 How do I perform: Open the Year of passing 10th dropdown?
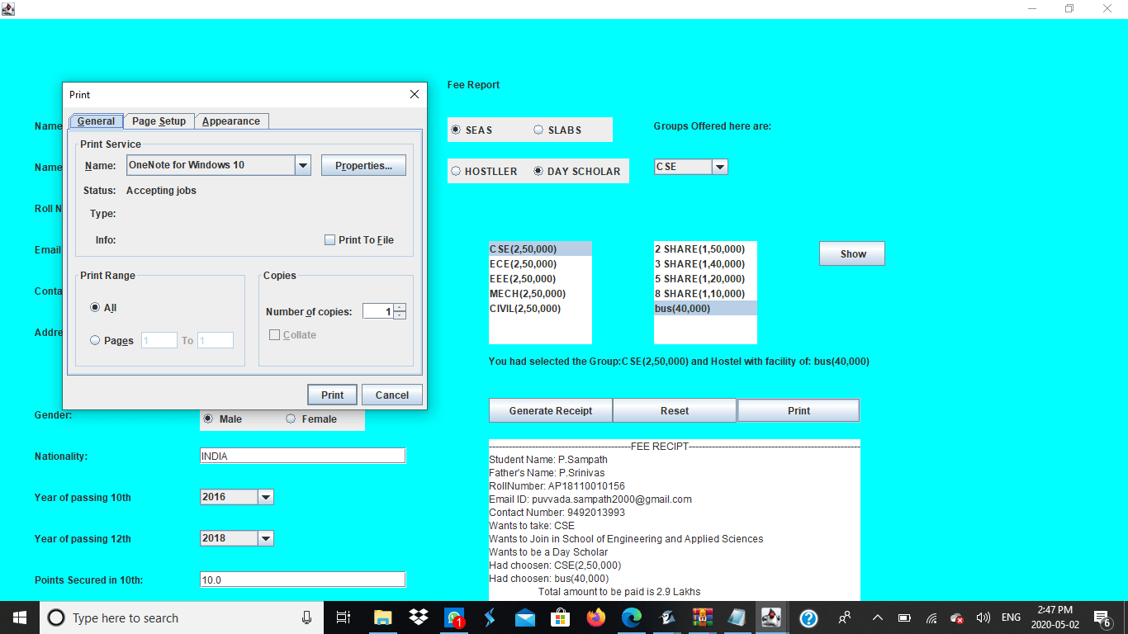pos(265,497)
